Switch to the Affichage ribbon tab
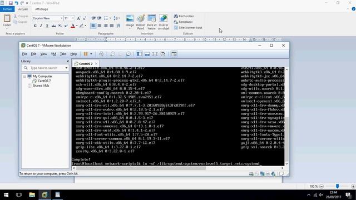Screen dimensions: 356x200 [x=42, y=9]
